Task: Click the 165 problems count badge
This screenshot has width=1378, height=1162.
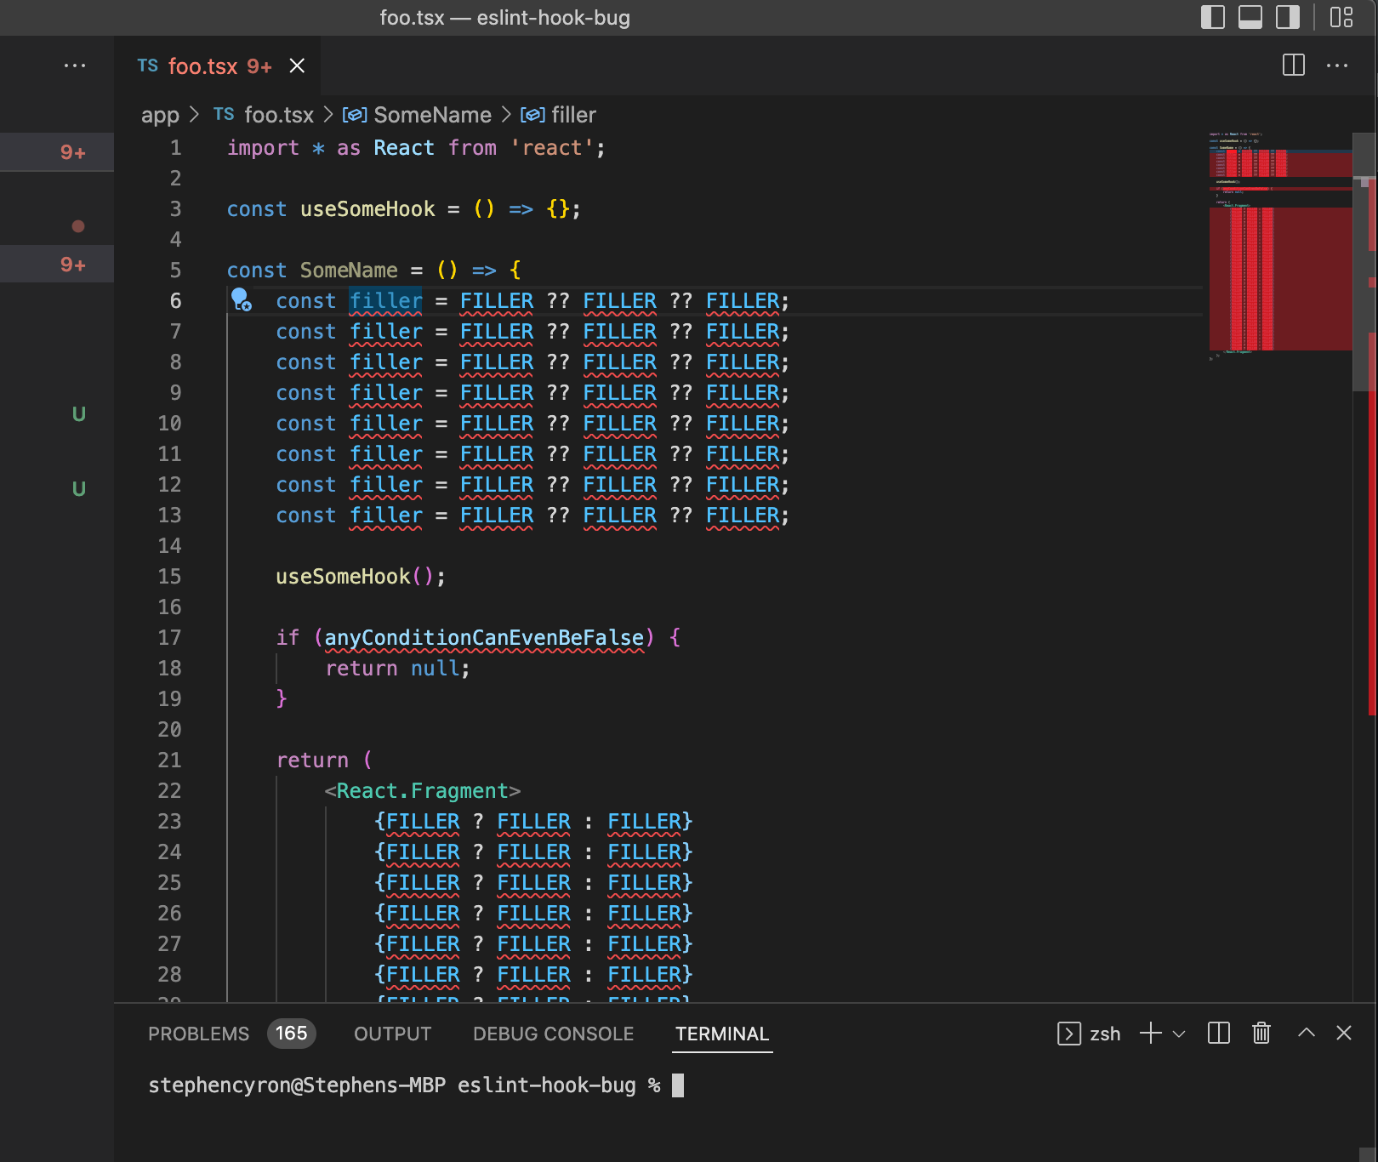Action: point(291,1034)
